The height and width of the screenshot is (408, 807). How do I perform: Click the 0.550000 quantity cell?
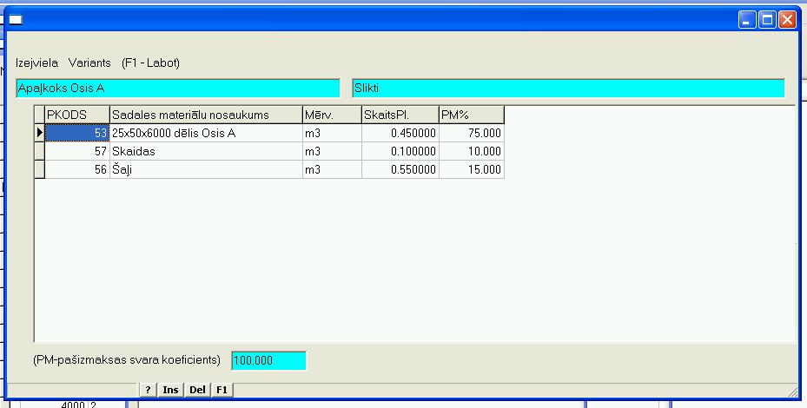400,169
